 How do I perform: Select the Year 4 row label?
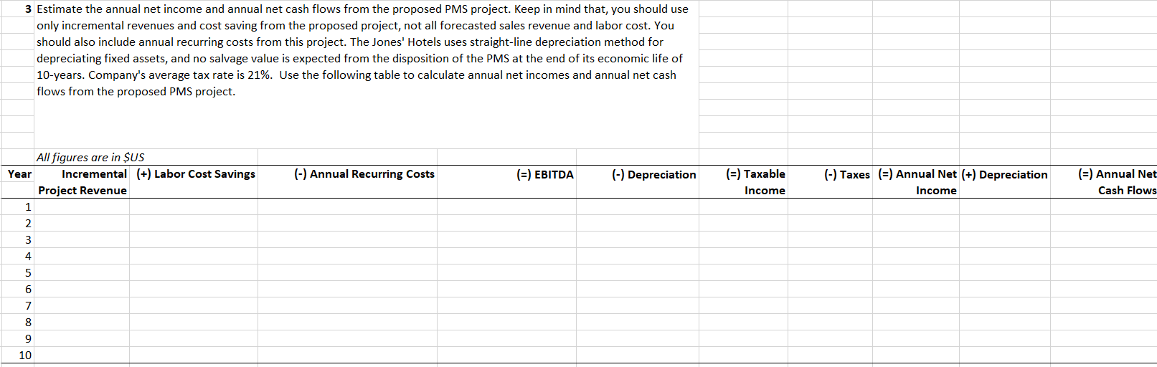coord(17,257)
